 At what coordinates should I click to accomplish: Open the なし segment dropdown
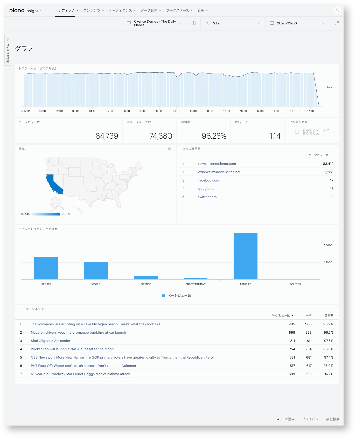233,23
